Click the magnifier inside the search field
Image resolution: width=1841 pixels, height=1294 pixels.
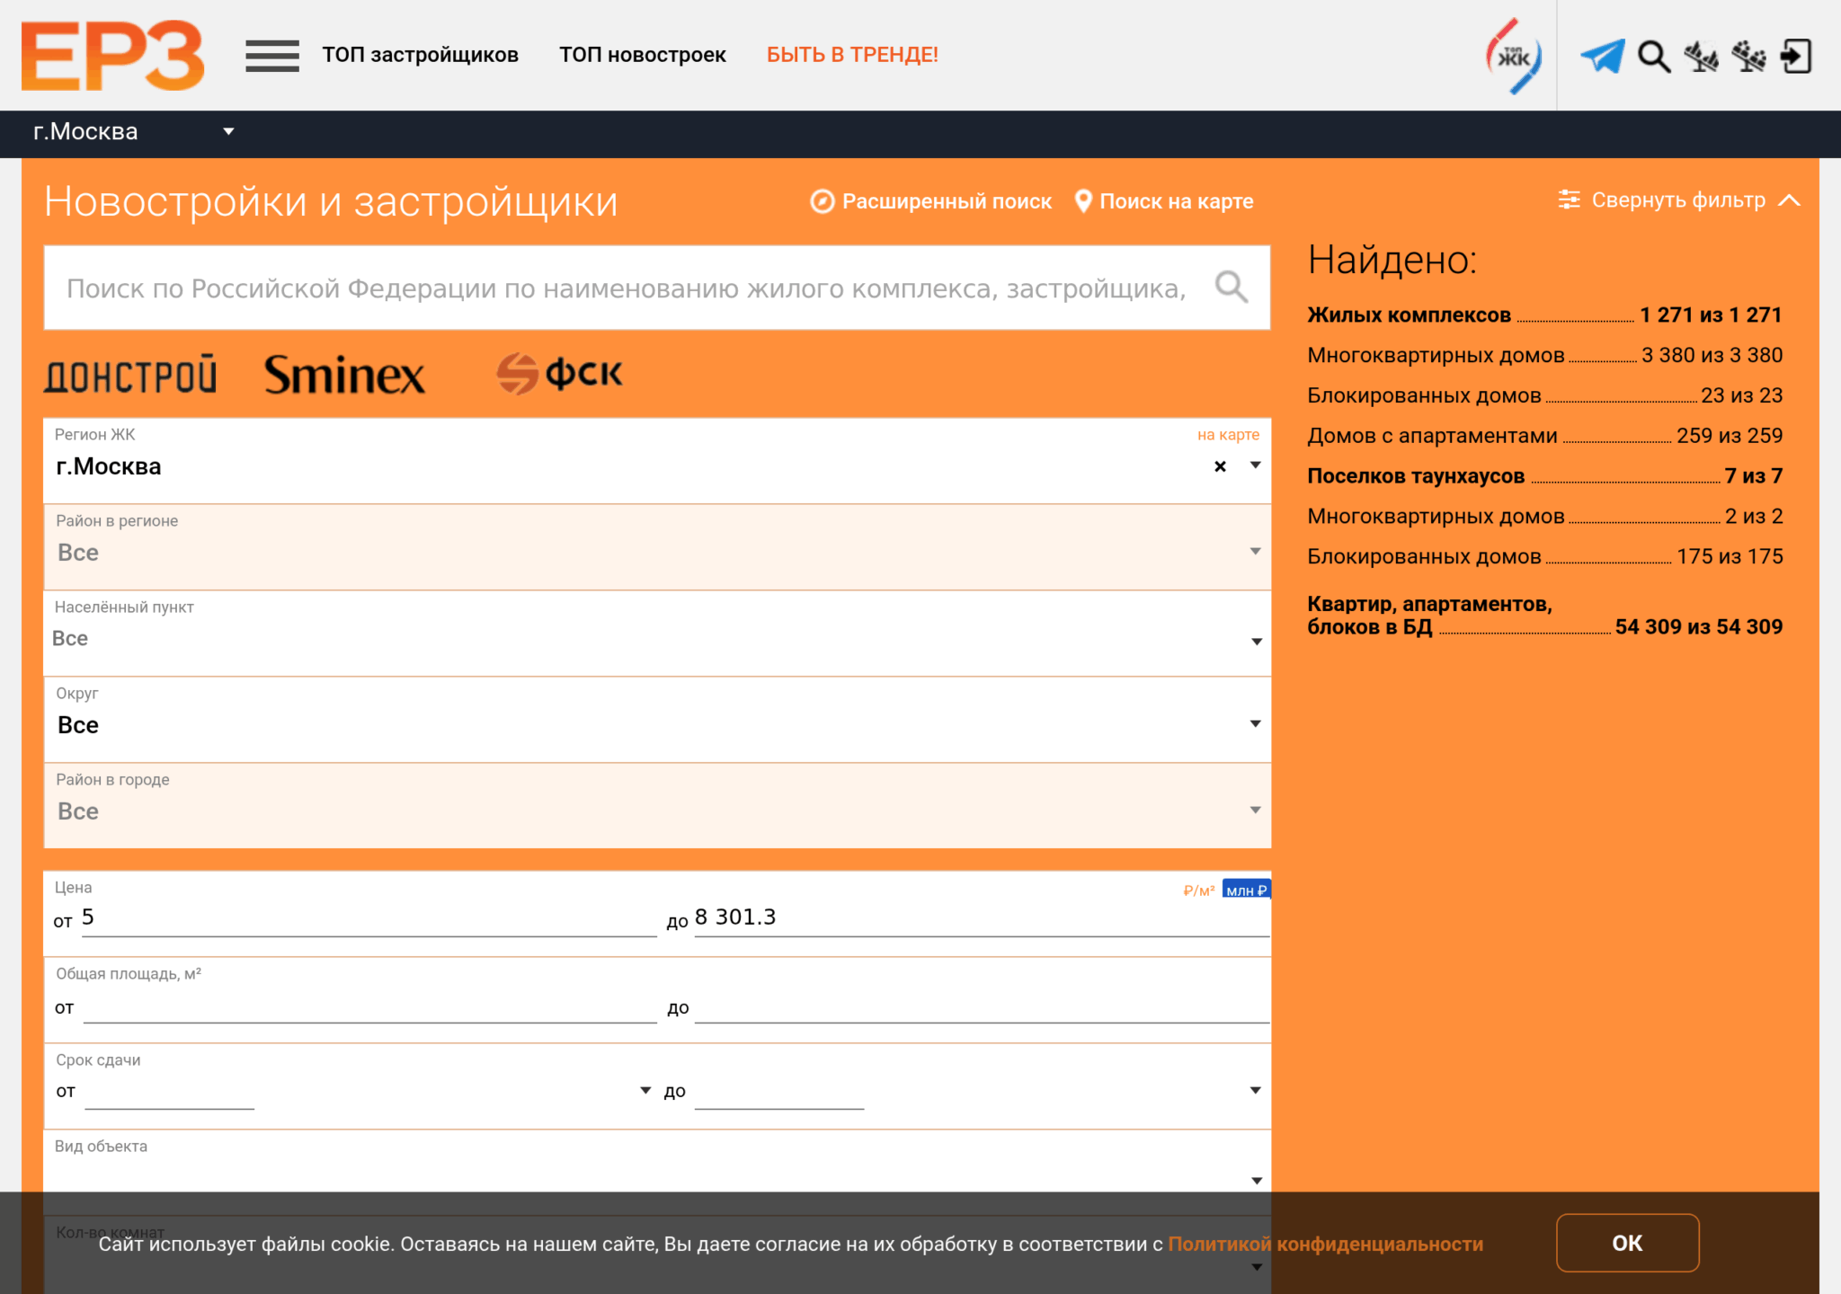1232,288
